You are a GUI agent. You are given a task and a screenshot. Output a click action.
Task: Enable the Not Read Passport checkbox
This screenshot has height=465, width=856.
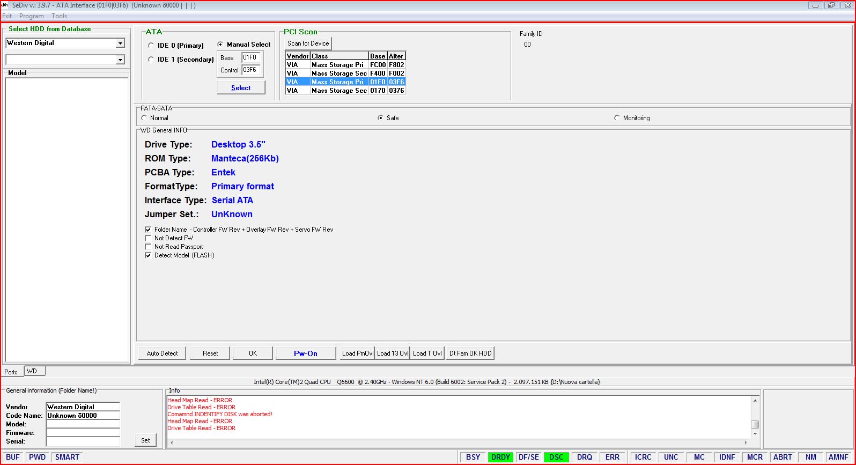pyautogui.click(x=149, y=247)
